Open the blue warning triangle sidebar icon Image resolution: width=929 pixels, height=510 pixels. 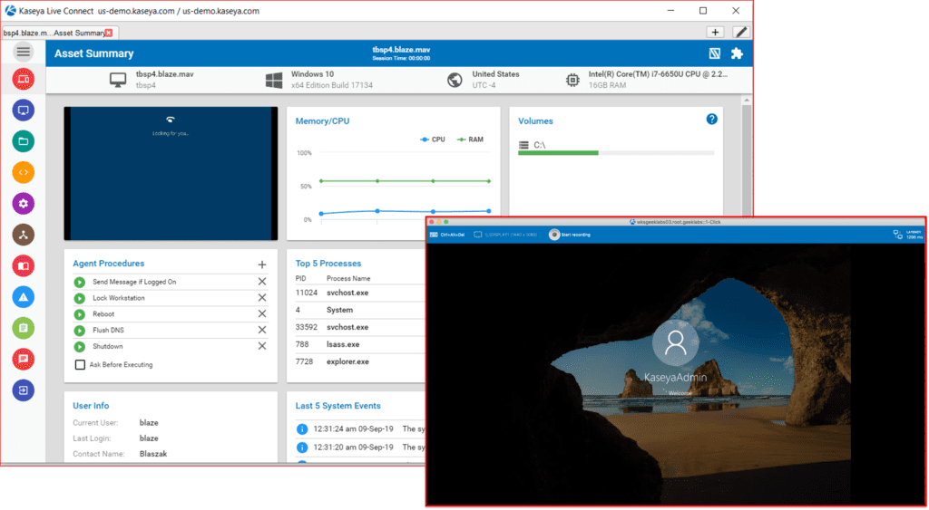pyautogui.click(x=23, y=297)
